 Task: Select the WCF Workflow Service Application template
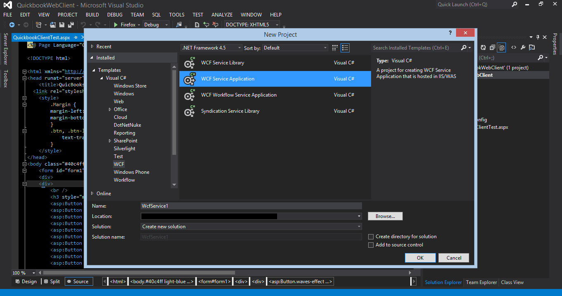click(x=275, y=95)
